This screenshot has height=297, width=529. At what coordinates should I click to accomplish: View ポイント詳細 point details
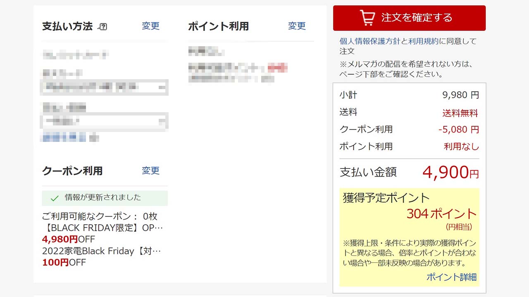451,277
